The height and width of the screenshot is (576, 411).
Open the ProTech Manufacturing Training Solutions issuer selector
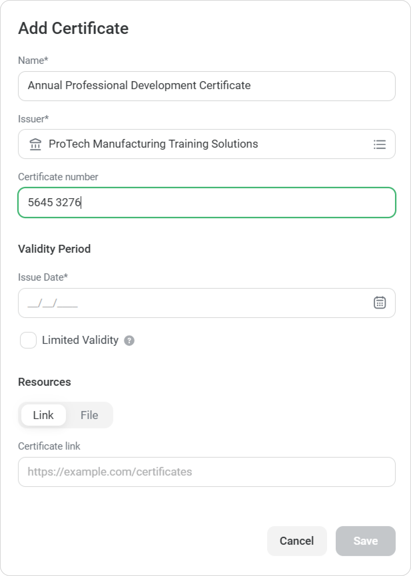pos(200,144)
